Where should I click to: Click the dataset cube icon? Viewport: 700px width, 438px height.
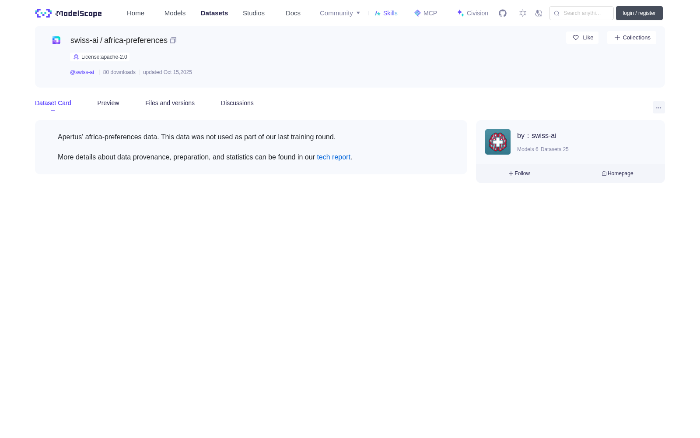click(56, 40)
